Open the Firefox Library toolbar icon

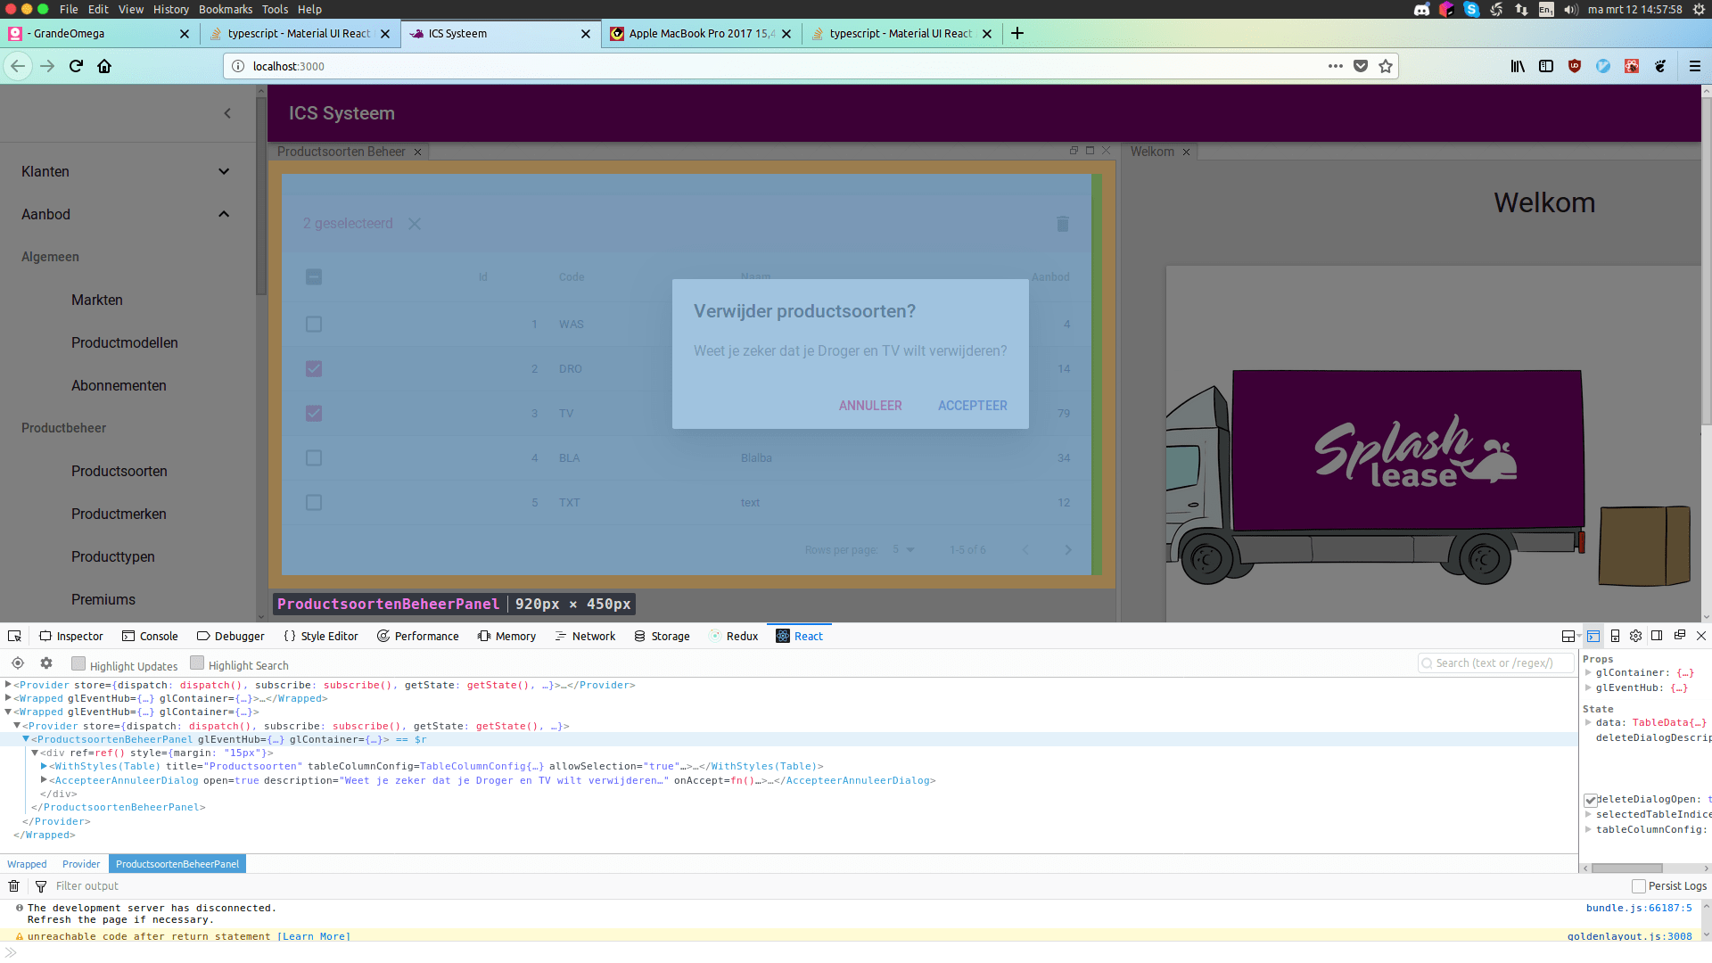tap(1518, 66)
